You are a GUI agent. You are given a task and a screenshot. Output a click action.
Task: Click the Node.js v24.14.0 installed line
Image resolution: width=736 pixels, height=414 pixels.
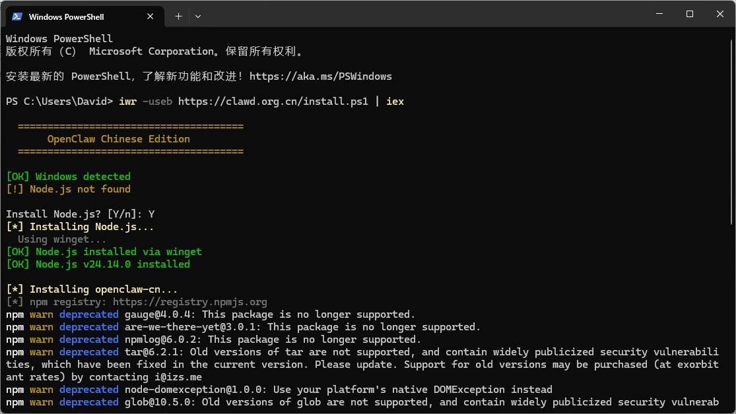(x=98, y=264)
